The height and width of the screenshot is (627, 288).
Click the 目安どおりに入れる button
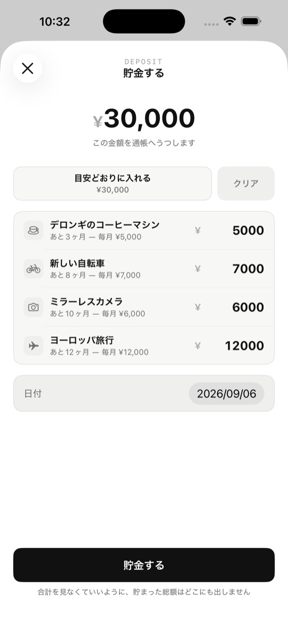113,183
